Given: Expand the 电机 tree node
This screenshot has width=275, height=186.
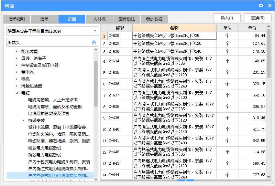Looking at the screenshot, I should 16,79.
